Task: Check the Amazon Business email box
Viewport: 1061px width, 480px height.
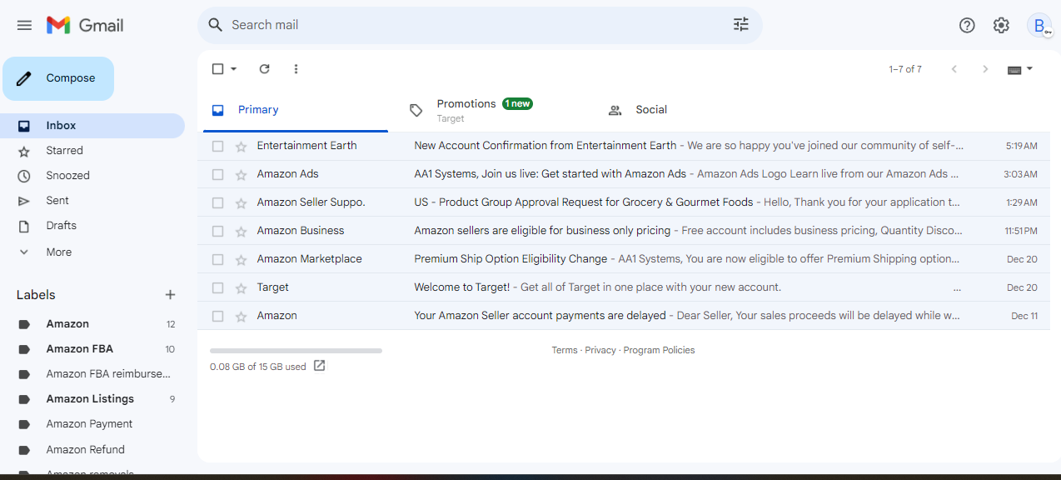Action: (217, 231)
